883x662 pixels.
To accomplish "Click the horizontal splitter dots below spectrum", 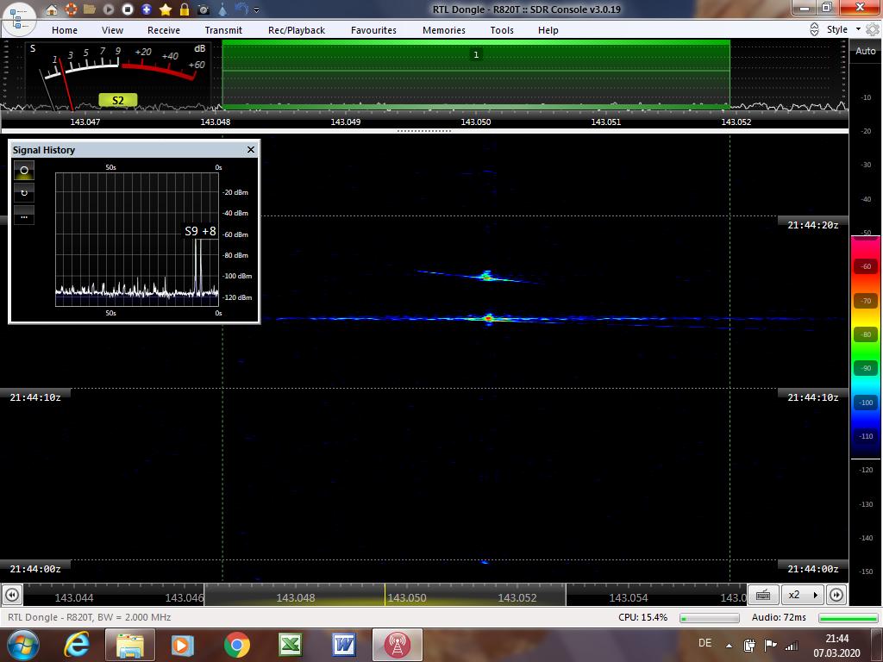I will point(424,131).
